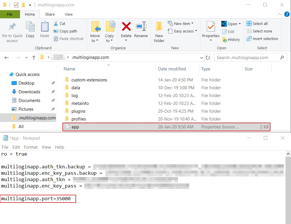The height and width of the screenshot is (224, 291).
Task: Click the search magnifier icon
Action: pos(282,58)
